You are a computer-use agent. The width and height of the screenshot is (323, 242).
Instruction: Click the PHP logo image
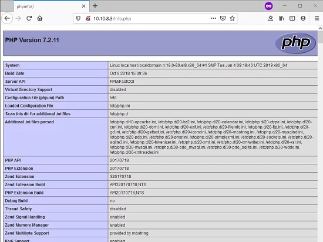pyautogui.click(x=295, y=43)
